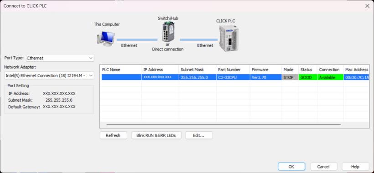Open Help for this dialog
The width and height of the screenshot is (374, 173).
pyautogui.click(x=355, y=167)
